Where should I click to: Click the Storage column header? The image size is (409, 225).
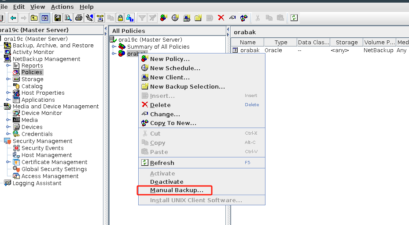pyautogui.click(x=346, y=42)
